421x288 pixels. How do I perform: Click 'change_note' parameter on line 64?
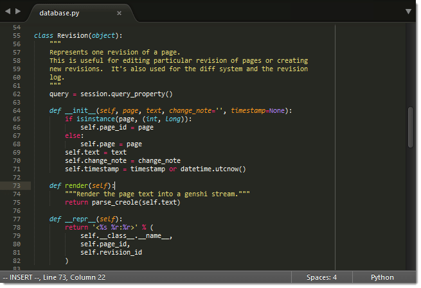point(190,110)
